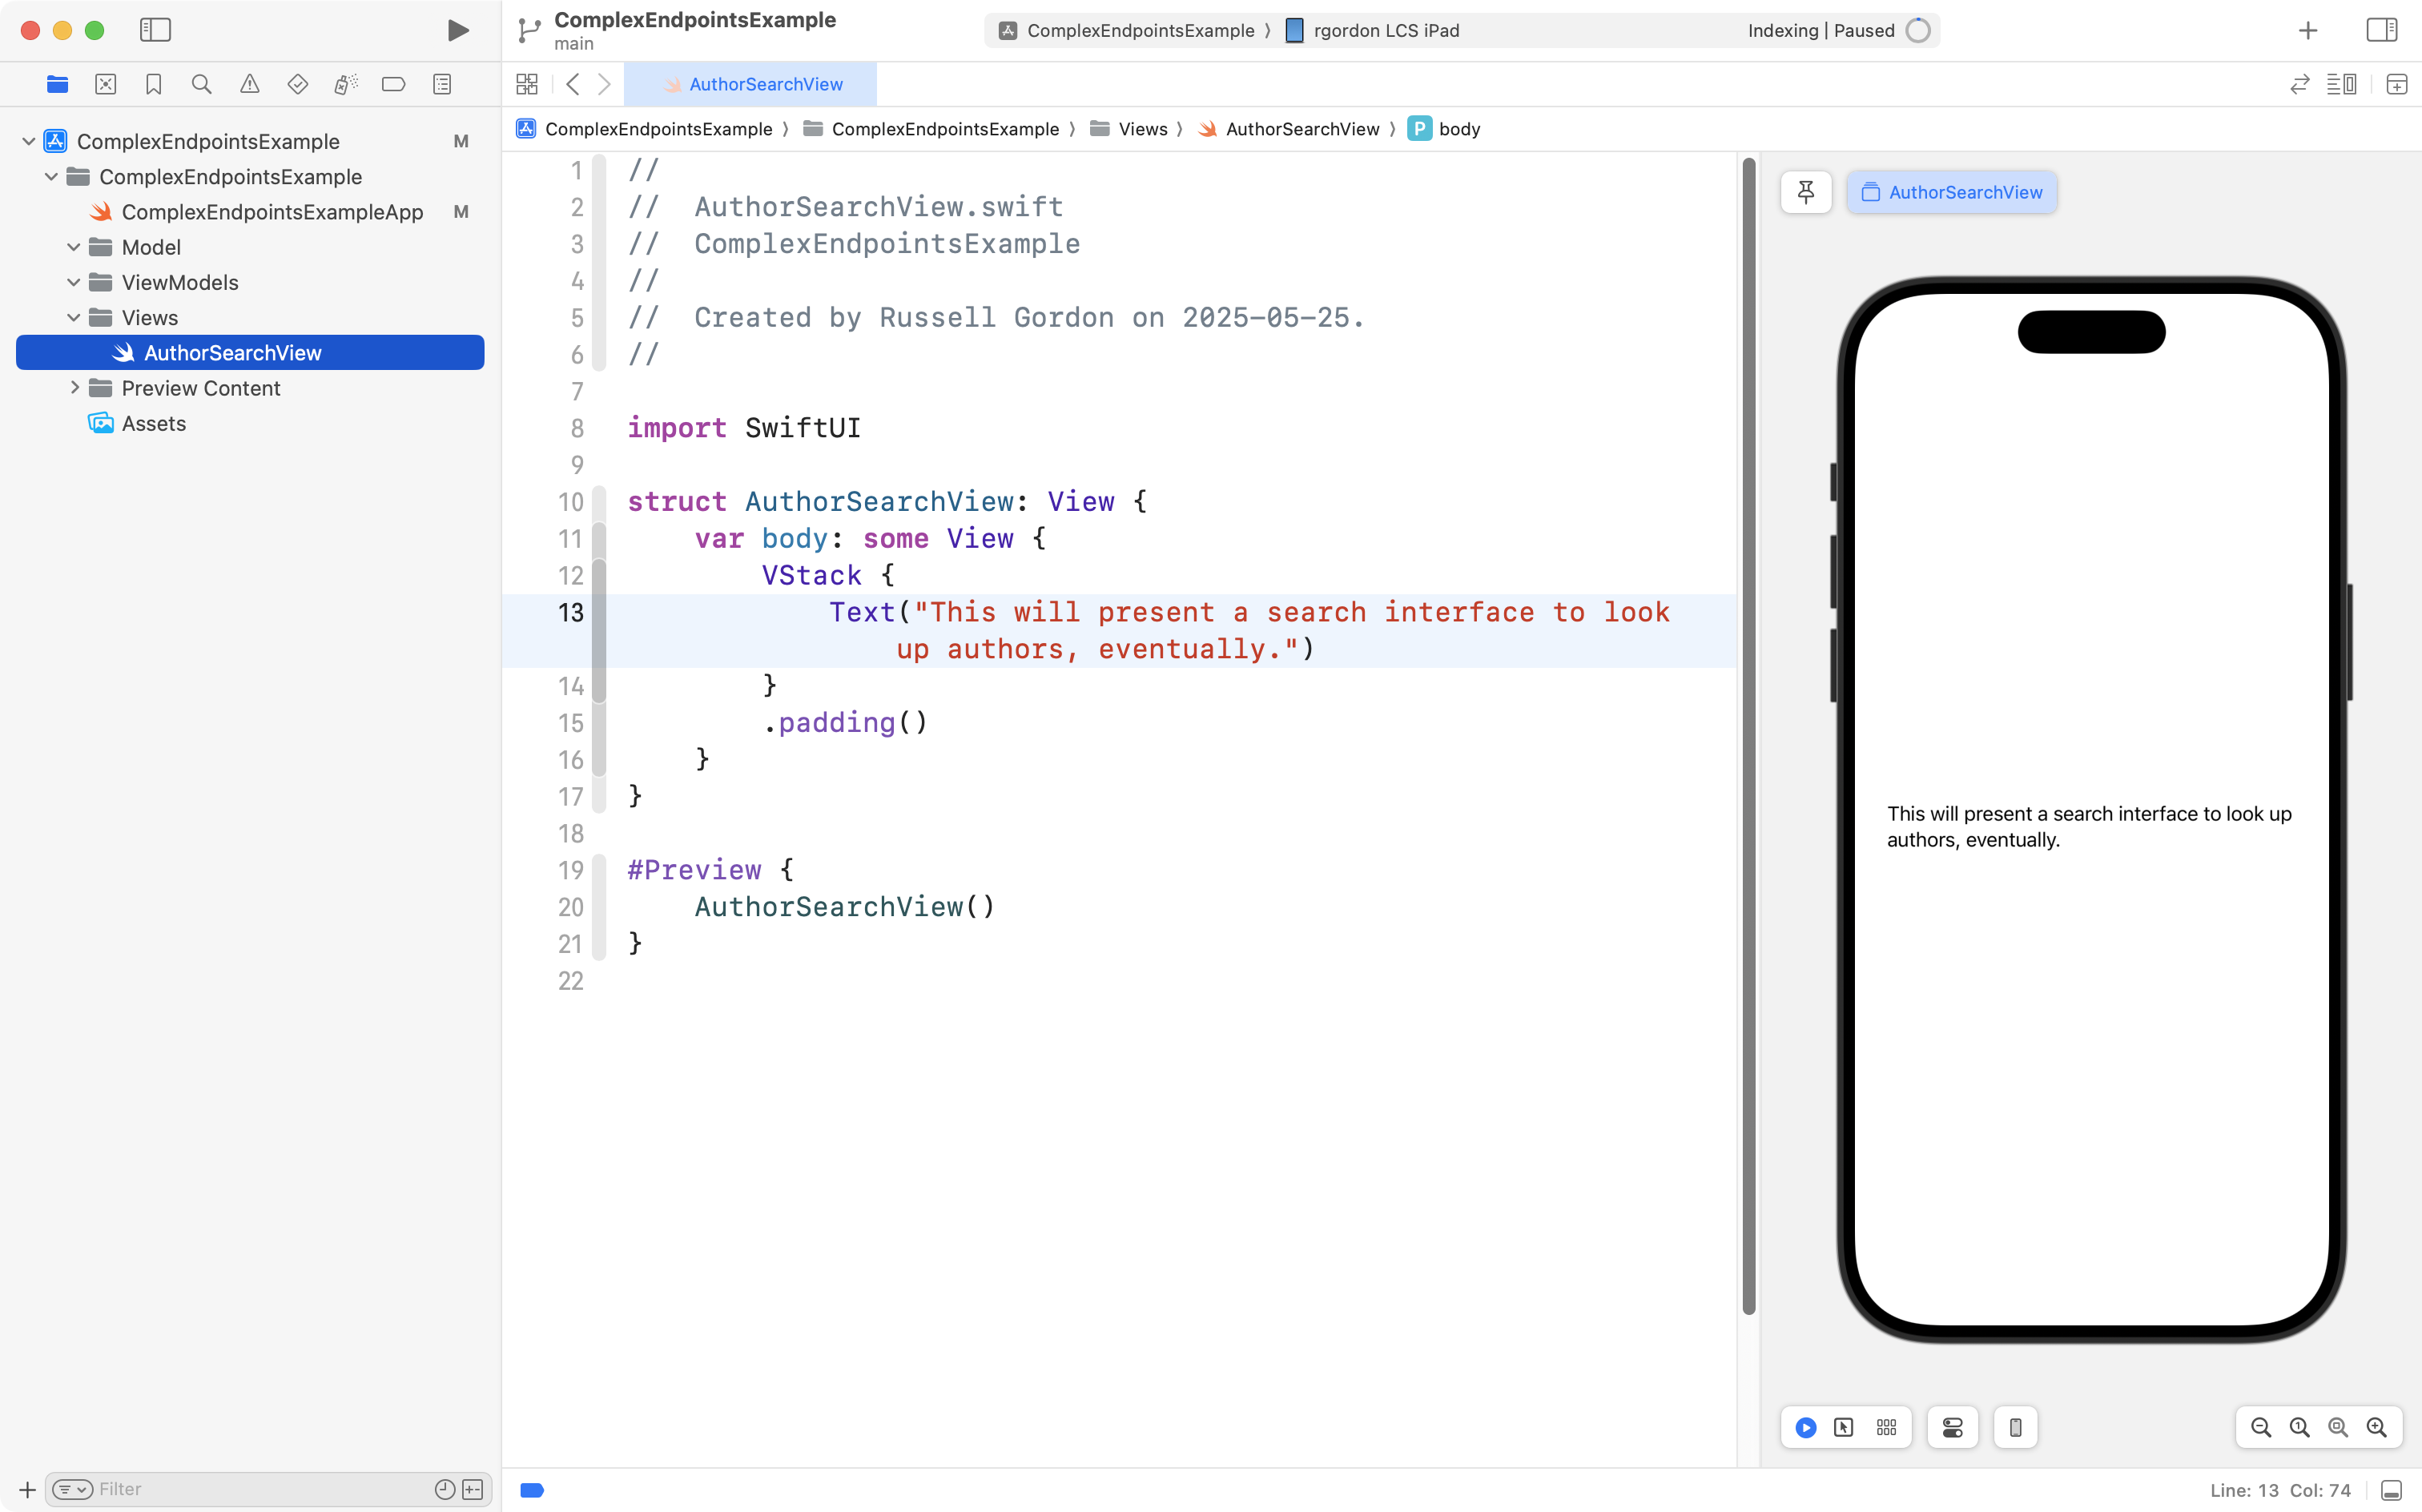The height and width of the screenshot is (1512, 2422).
Task: Collapse the Model folder
Action: pyautogui.click(x=74, y=247)
